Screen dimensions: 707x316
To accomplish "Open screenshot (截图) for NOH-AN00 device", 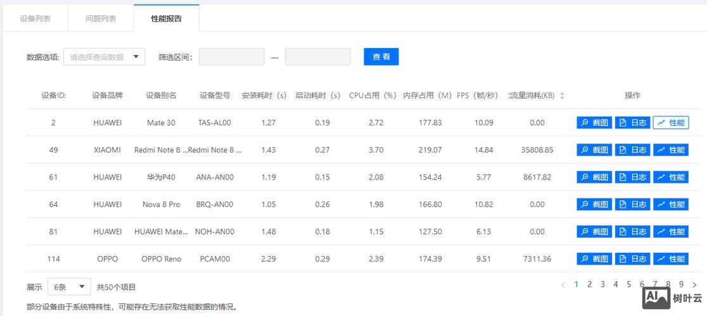I will [594, 231].
